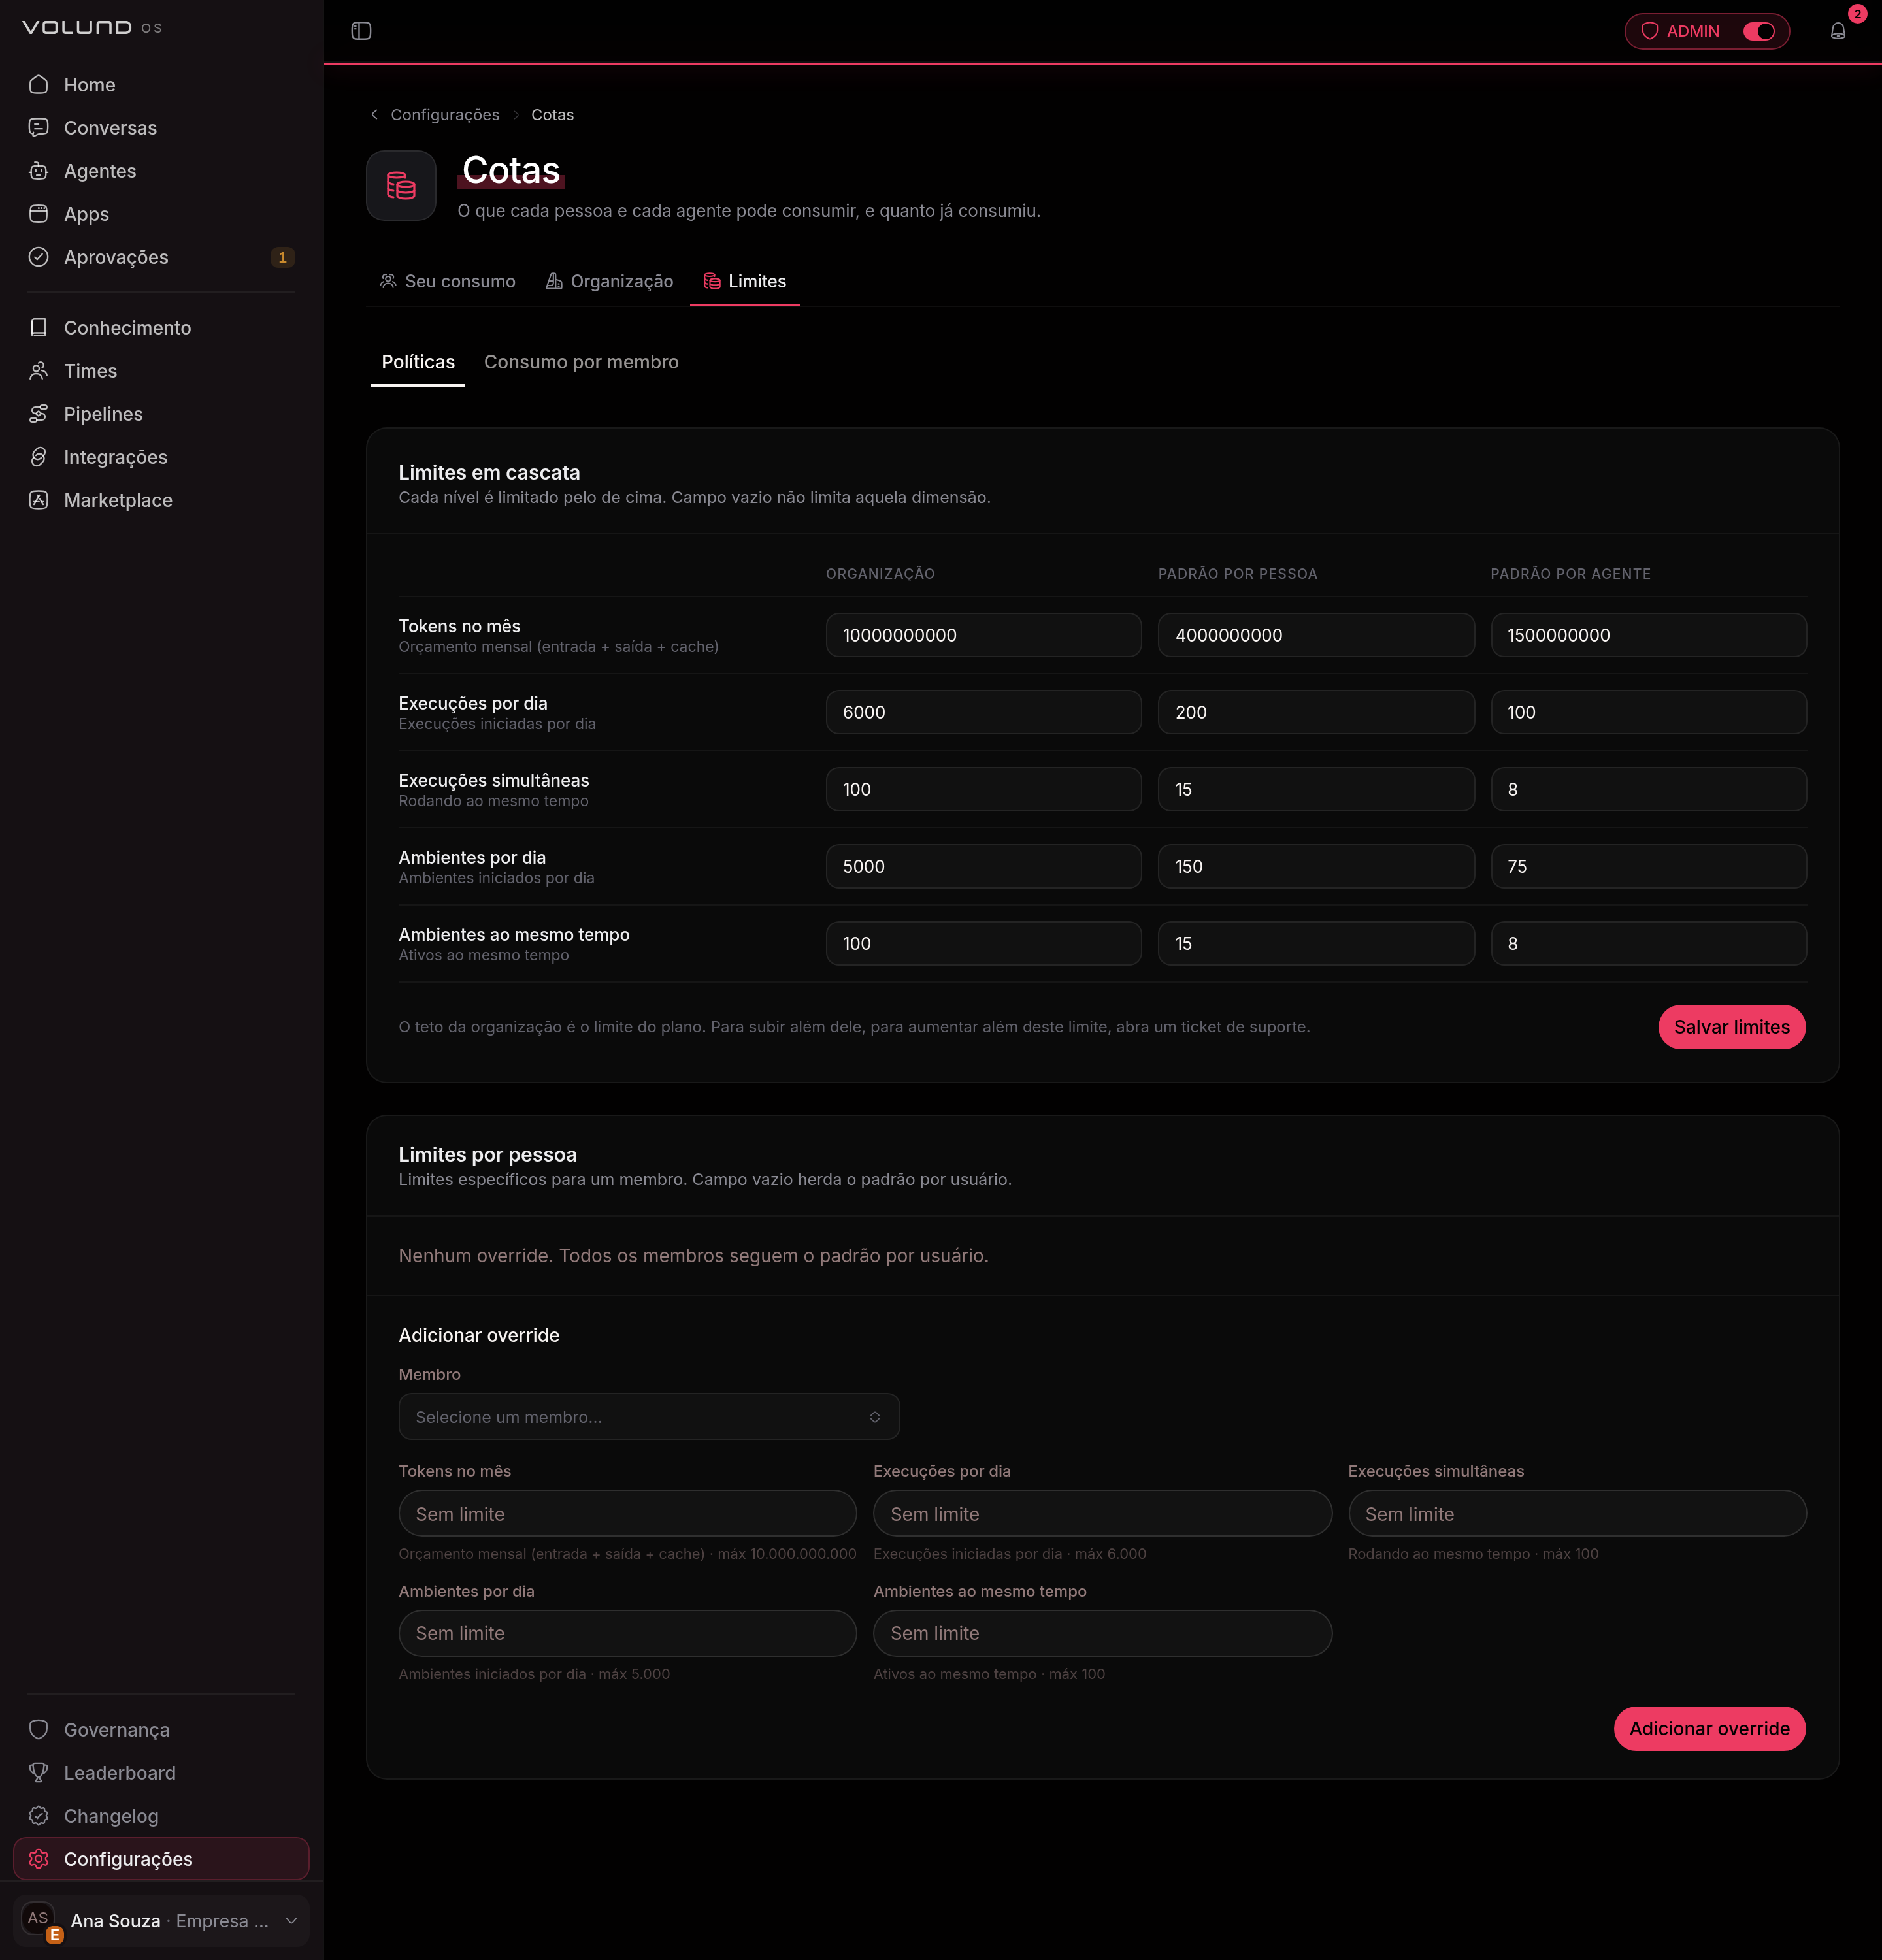Screen dimensions: 1882x1960
Task: Collapse the sidebar panel icon
Action: (x=361, y=31)
